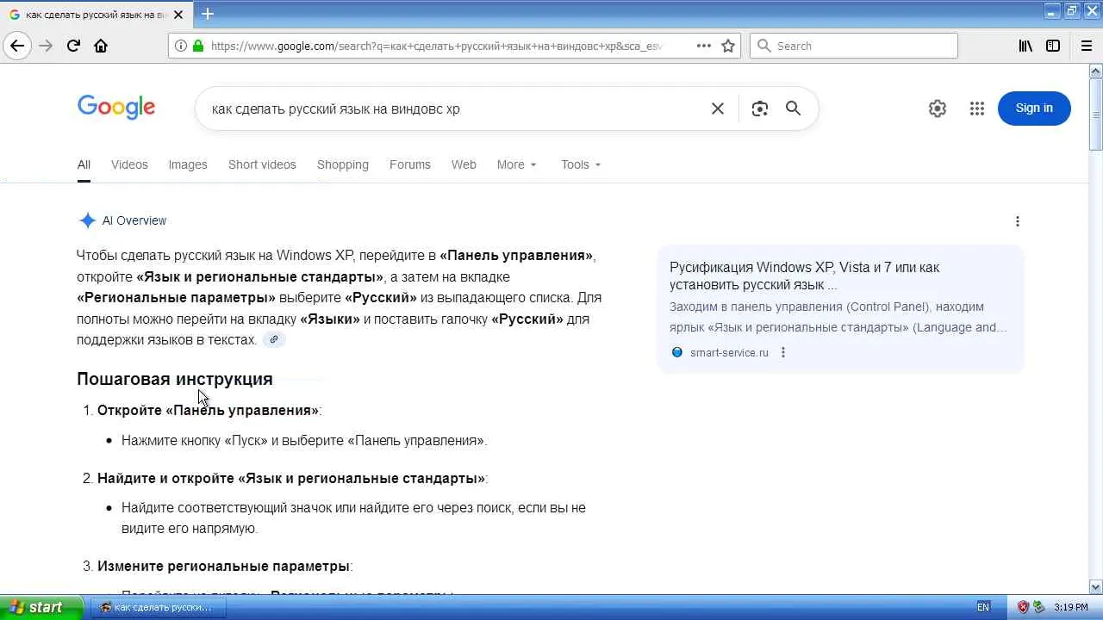Clear the Google search query

tap(717, 108)
